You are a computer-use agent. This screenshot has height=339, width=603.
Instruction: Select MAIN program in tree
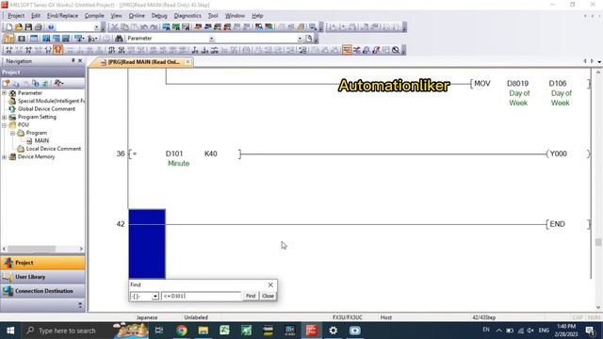pyautogui.click(x=41, y=140)
